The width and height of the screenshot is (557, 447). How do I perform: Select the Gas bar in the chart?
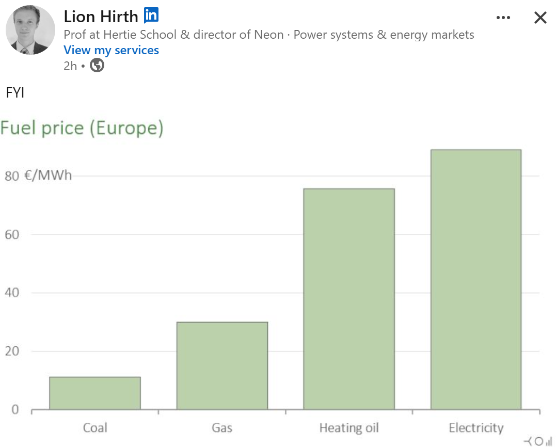[222, 365]
